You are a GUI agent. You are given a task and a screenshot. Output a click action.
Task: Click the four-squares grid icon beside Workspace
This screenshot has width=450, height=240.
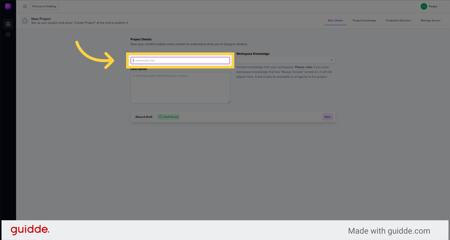25,6
